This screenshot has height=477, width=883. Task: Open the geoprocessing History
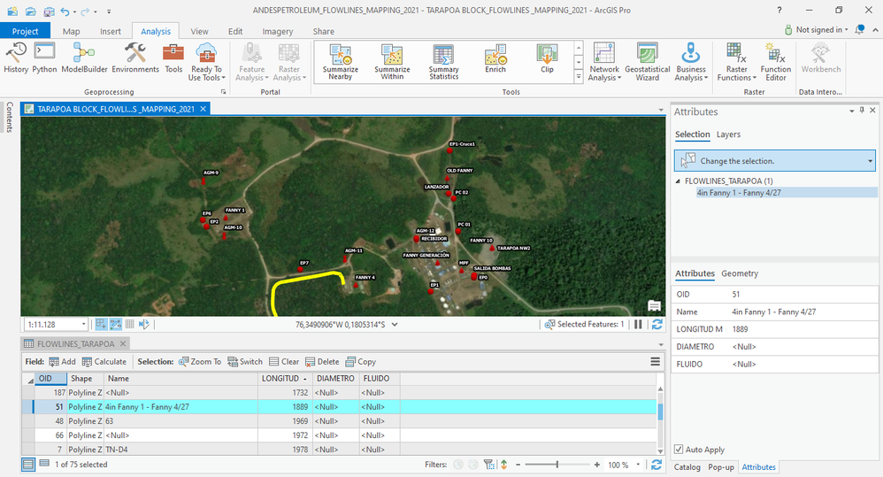[x=16, y=58]
